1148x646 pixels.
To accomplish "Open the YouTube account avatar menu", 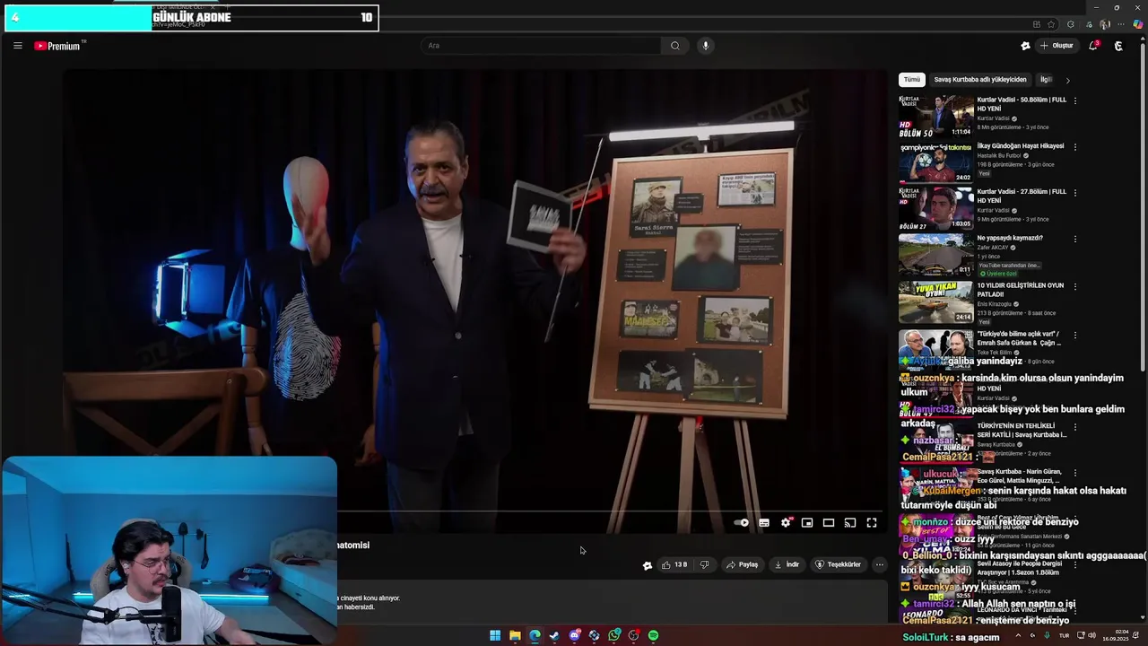I will tap(1118, 46).
